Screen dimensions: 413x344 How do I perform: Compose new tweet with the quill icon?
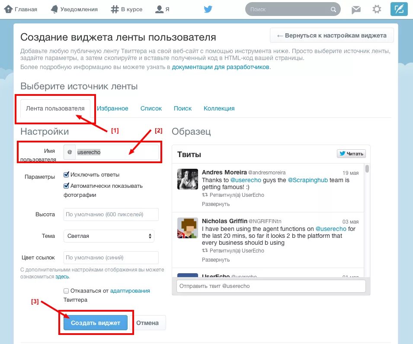tap(399, 9)
